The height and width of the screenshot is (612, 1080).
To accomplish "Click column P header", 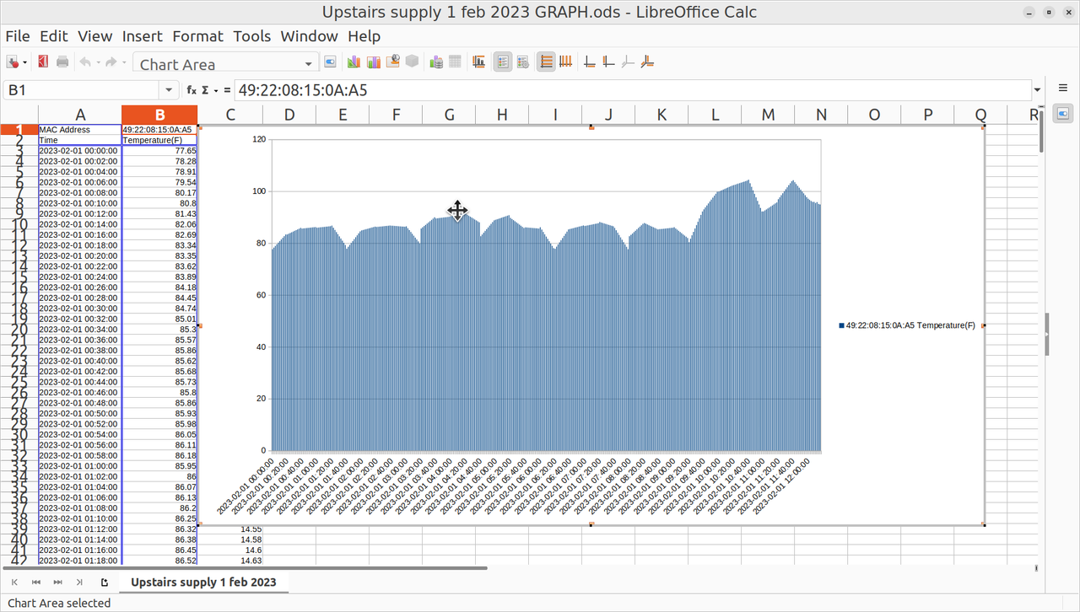I will 928,115.
